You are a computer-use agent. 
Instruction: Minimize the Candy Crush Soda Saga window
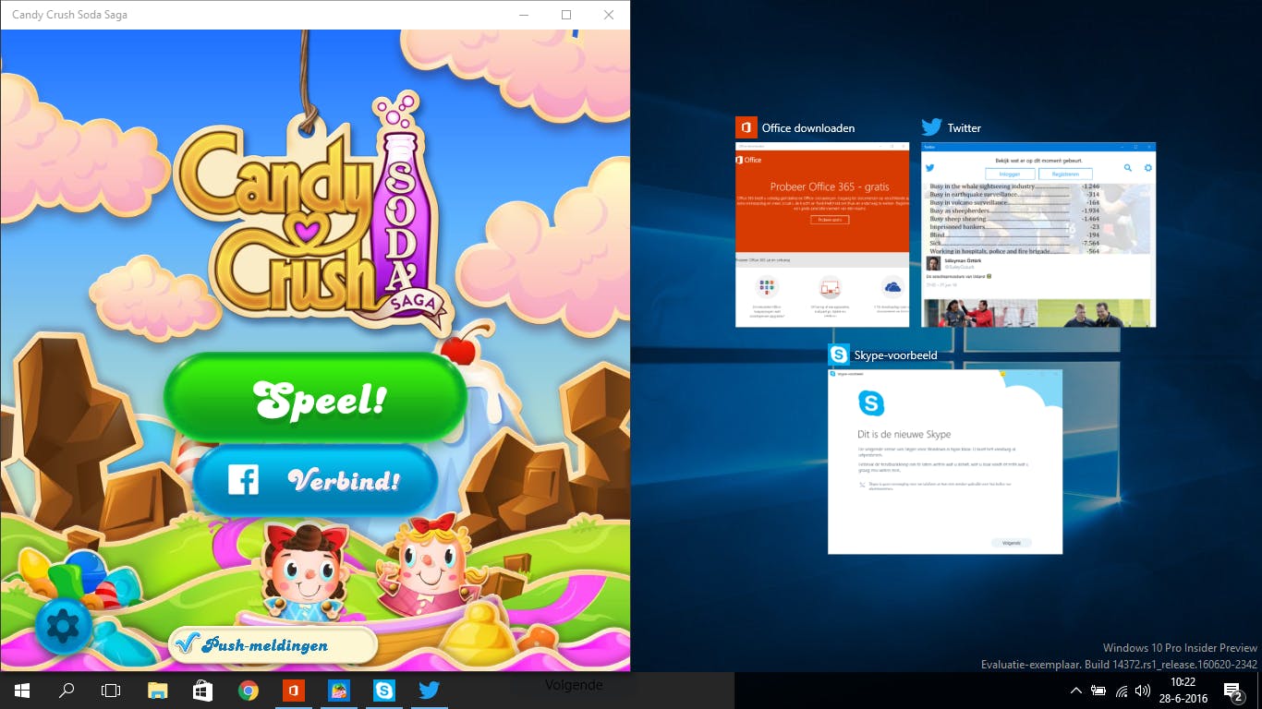(524, 15)
